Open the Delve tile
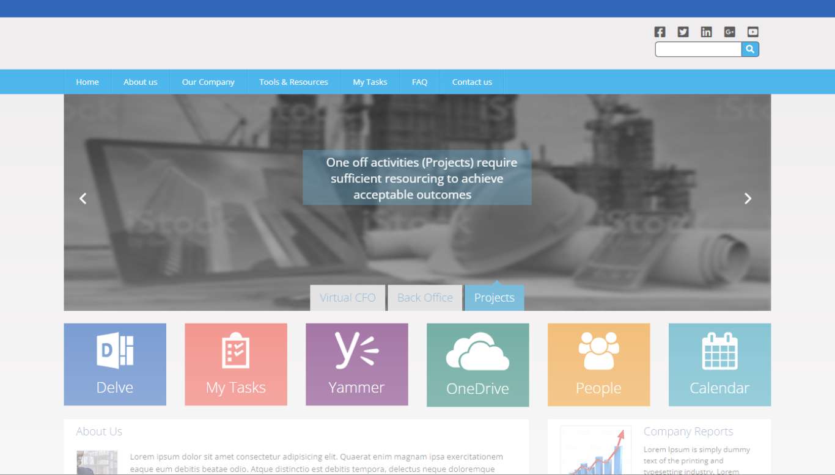Screen dimensions: 835x475 (115, 364)
